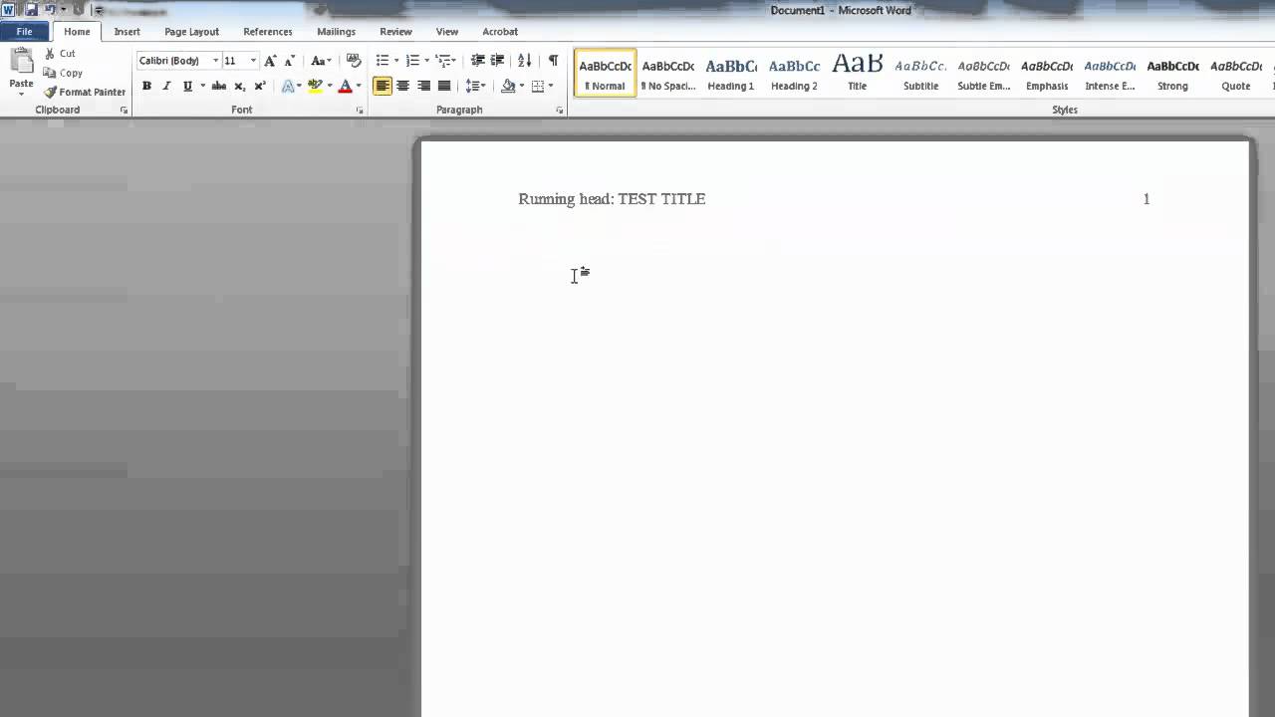
Task: Switch to the Page Layout tab
Action: [x=191, y=32]
